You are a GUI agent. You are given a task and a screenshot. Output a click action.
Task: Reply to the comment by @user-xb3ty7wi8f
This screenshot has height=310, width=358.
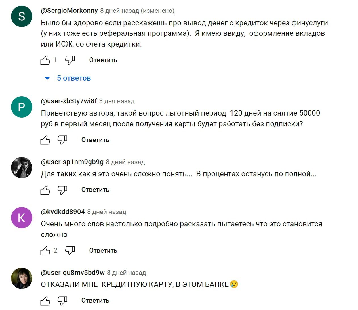point(95,140)
